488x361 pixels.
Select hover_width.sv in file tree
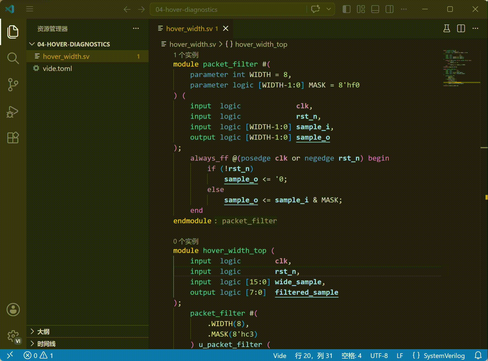(87, 56)
